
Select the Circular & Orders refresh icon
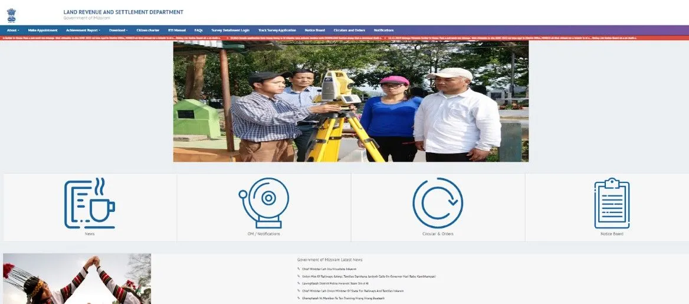point(438,203)
